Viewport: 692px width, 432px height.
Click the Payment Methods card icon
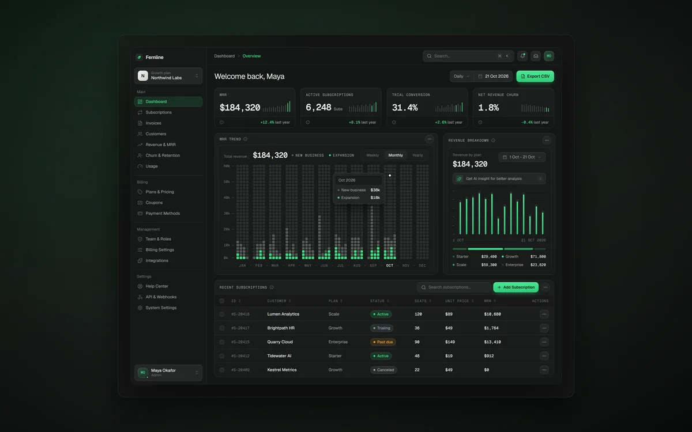(140, 213)
